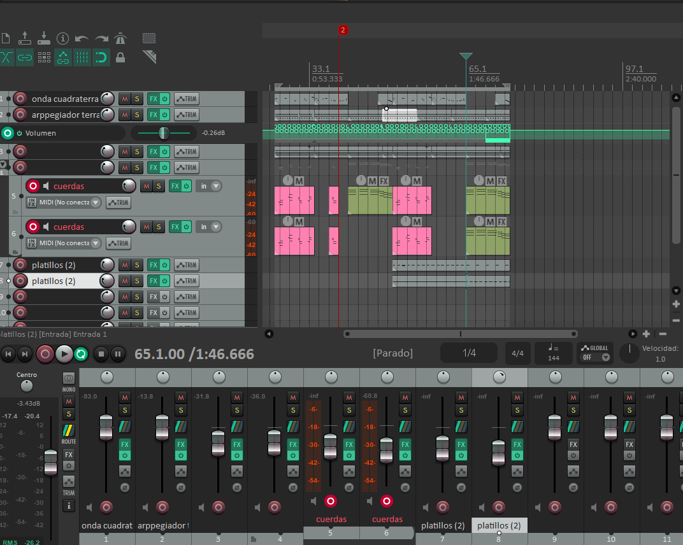683x545 pixels.
Task: Click green MIDI item on track 5
Action: (x=370, y=201)
